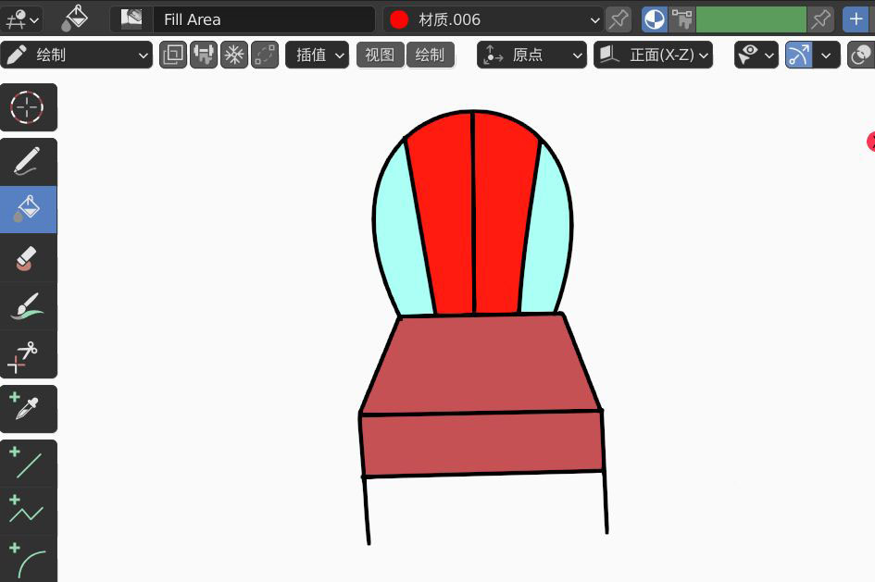The height and width of the screenshot is (582, 875).
Task: Select the 3D Cursor tool
Action: tap(28, 107)
